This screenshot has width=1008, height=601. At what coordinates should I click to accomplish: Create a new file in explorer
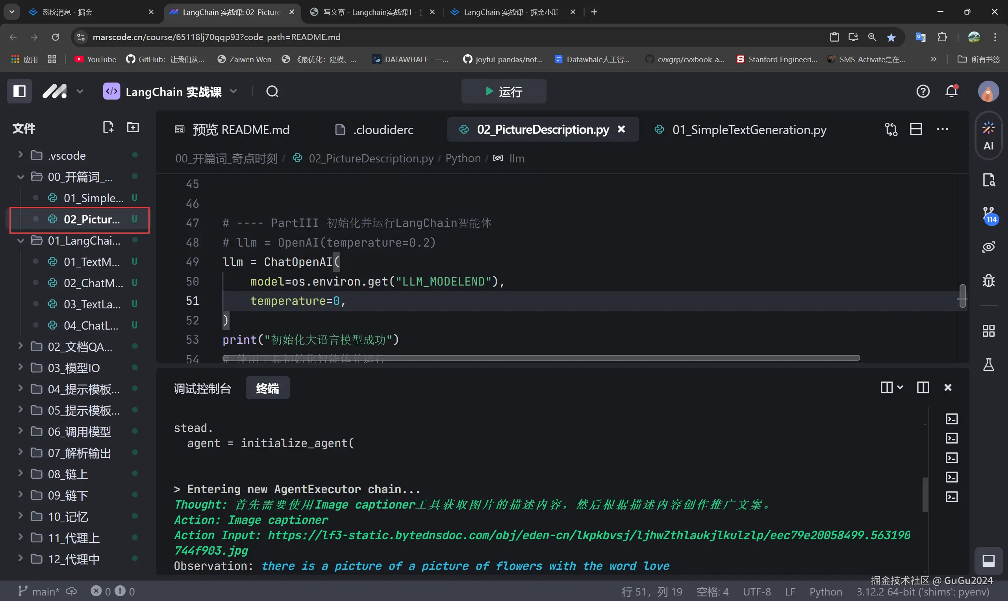pos(108,127)
